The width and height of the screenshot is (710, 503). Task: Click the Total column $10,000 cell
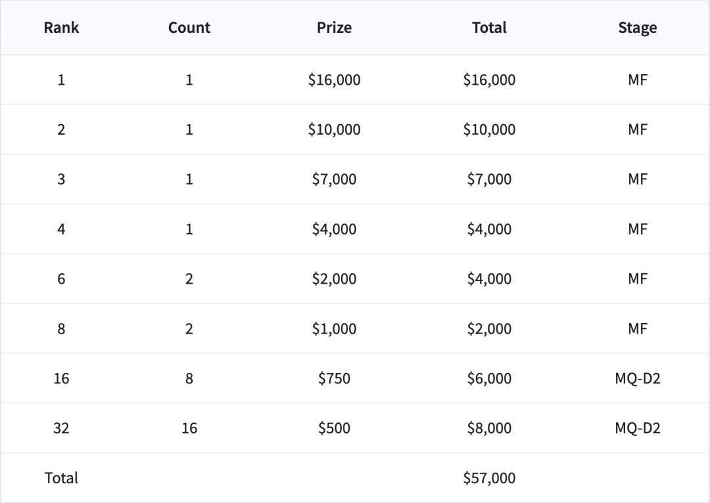pyautogui.click(x=489, y=130)
